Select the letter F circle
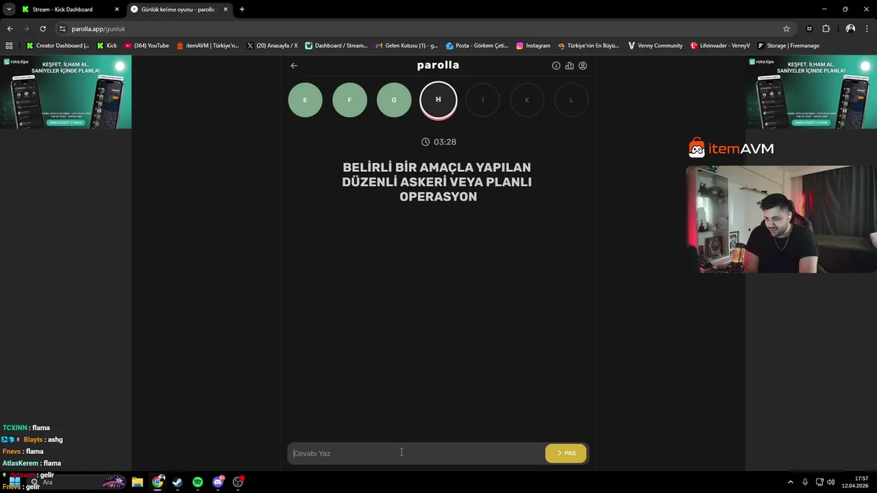This screenshot has height=493, width=877. (349, 100)
